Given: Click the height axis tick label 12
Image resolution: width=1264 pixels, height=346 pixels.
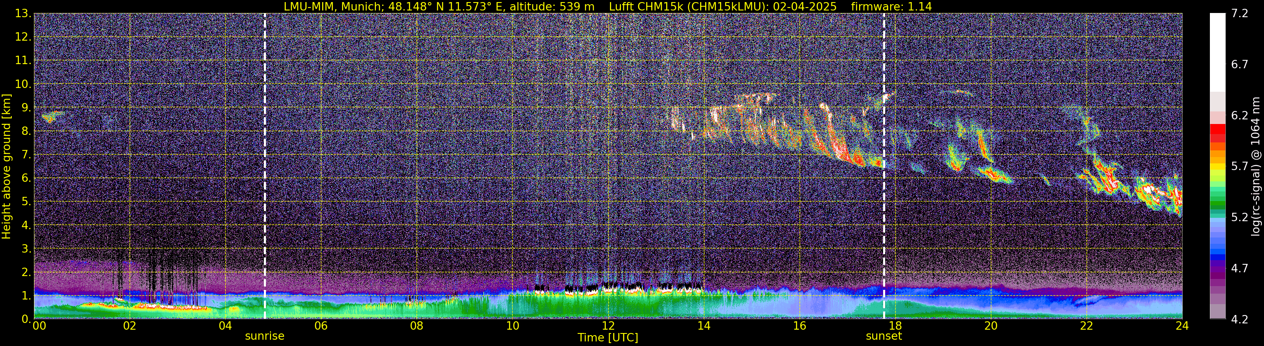Looking at the screenshot, I should click(23, 37).
